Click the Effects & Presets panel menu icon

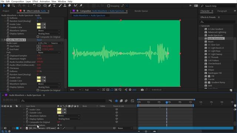pyautogui.click(x=219, y=17)
